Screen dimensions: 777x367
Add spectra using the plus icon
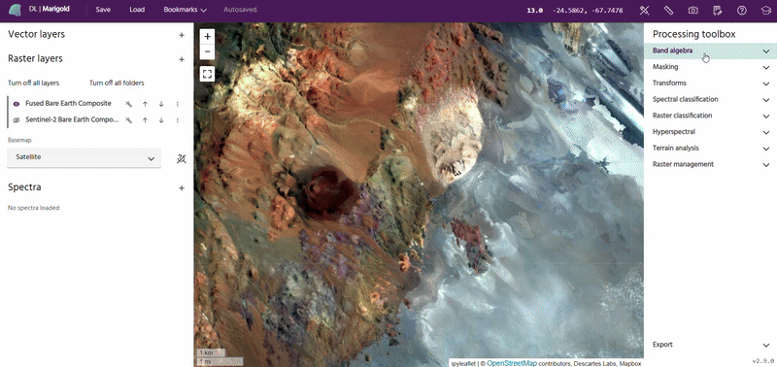(182, 188)
